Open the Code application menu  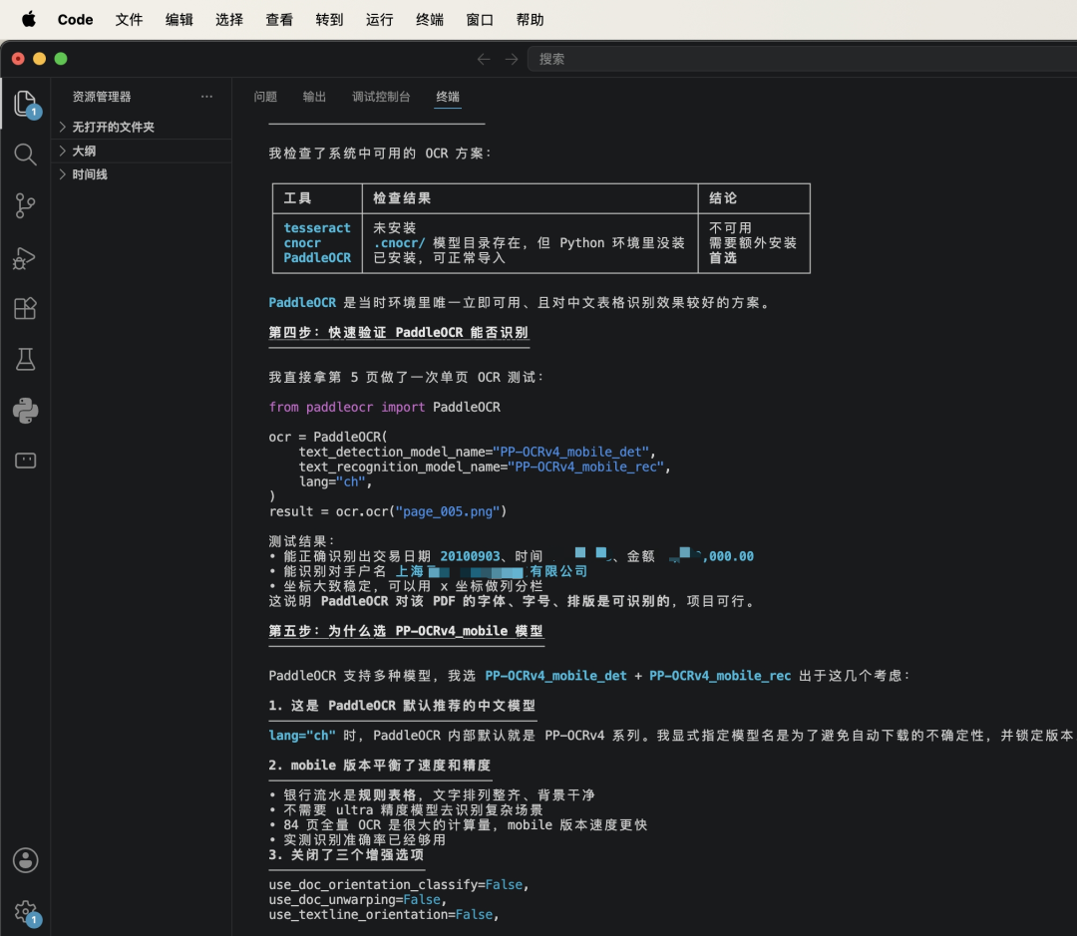tap(76, 19)
